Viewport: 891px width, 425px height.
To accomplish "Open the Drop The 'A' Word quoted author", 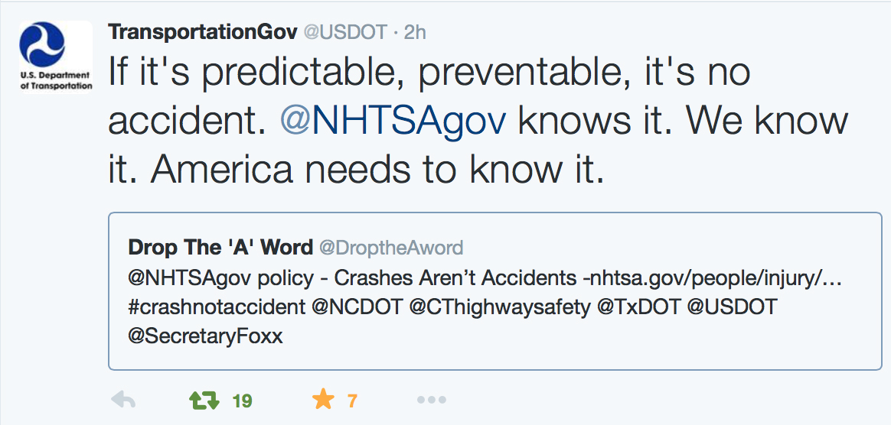I will [x=220, y=248].
